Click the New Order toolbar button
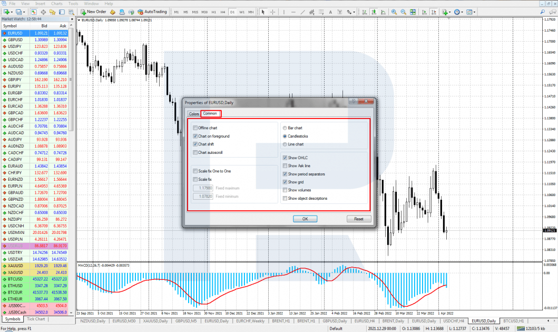 point(93,12)
